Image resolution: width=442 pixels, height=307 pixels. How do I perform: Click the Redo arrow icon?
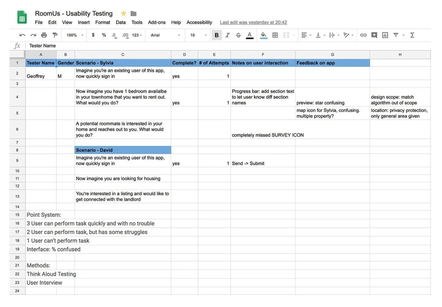[33, 35]
